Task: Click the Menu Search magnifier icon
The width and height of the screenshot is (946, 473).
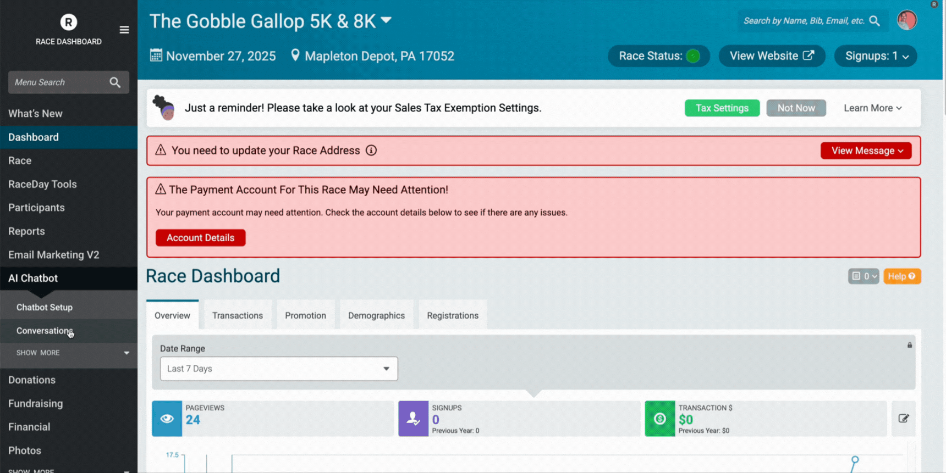Action: (x=114, y=82)
